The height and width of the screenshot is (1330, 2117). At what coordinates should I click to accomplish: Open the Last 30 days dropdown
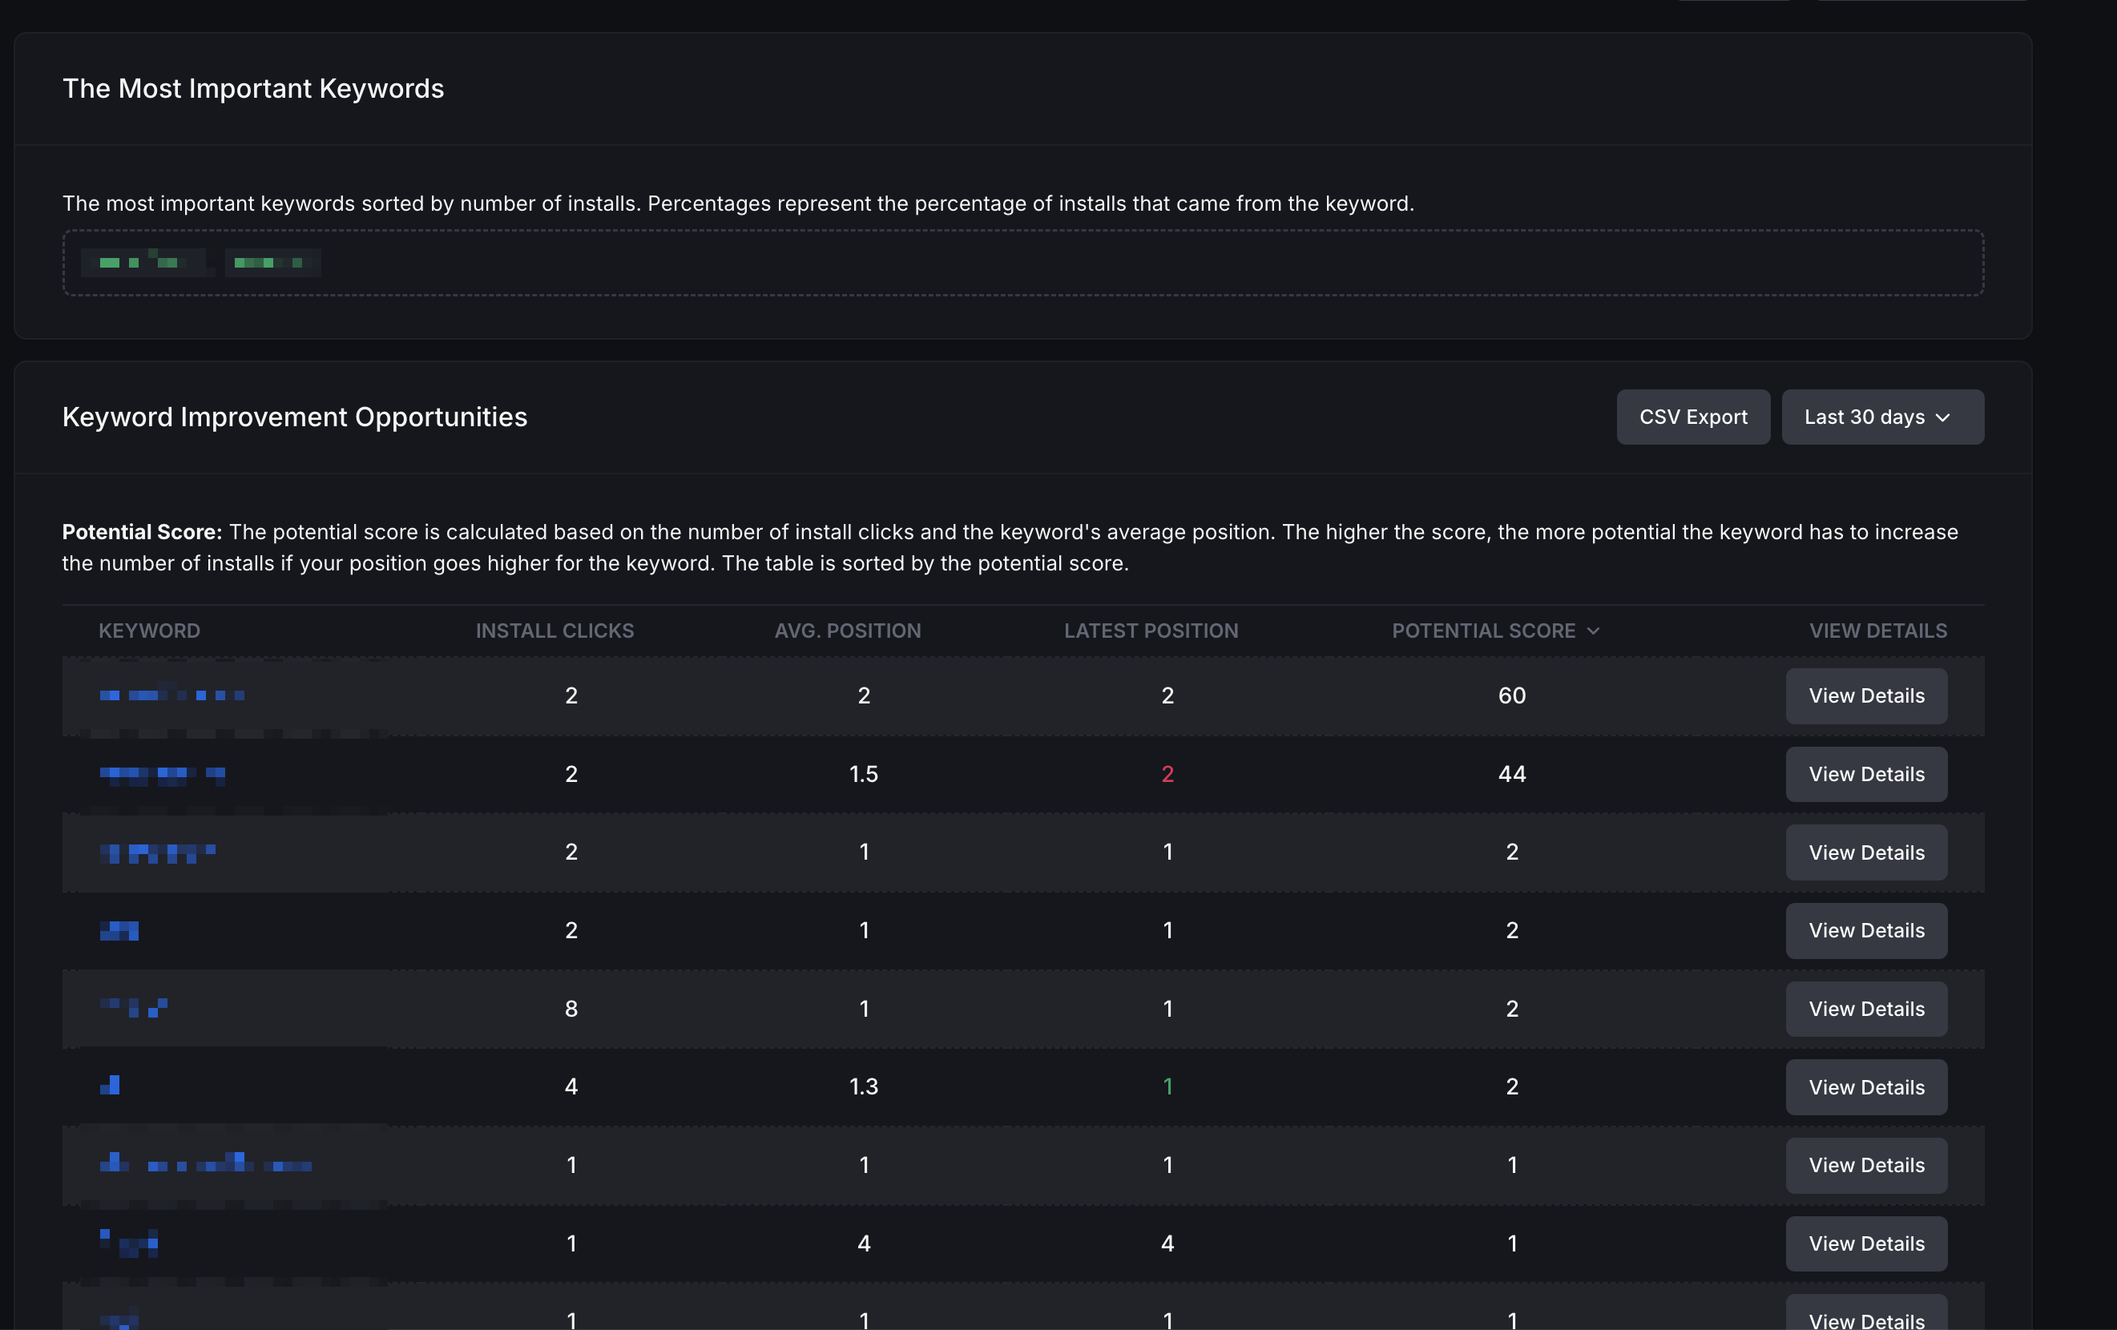1882,417
